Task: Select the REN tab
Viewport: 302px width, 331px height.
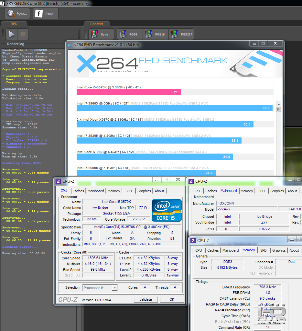Action: point(14,24)
